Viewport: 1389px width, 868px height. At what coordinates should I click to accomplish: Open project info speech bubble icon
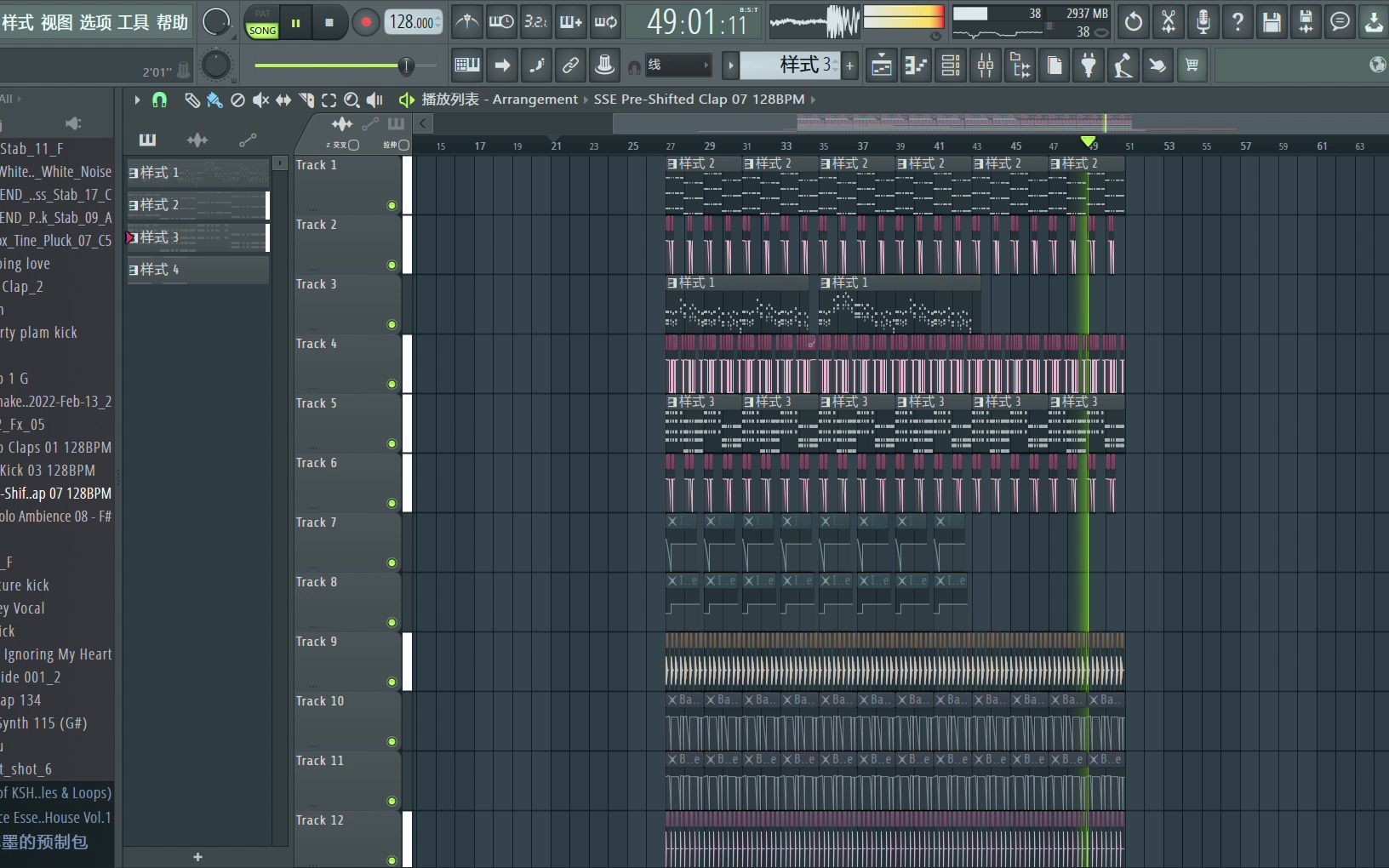coord(1340,22)
